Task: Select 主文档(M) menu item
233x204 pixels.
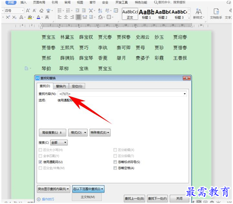Action: coord(87,197)
